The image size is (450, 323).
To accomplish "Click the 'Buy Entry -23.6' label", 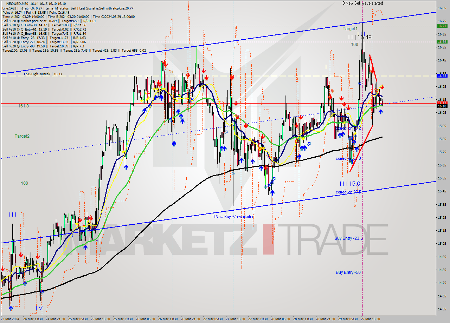I will coord(348,238).
